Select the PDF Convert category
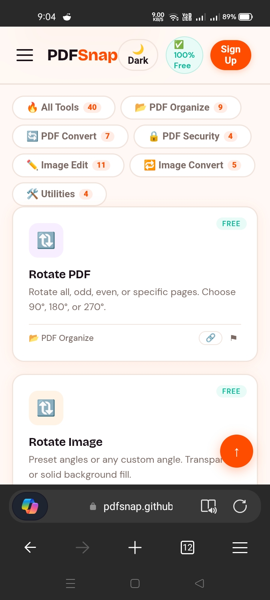The height and width of the screenshot is (600, 270). pos(70,136)
